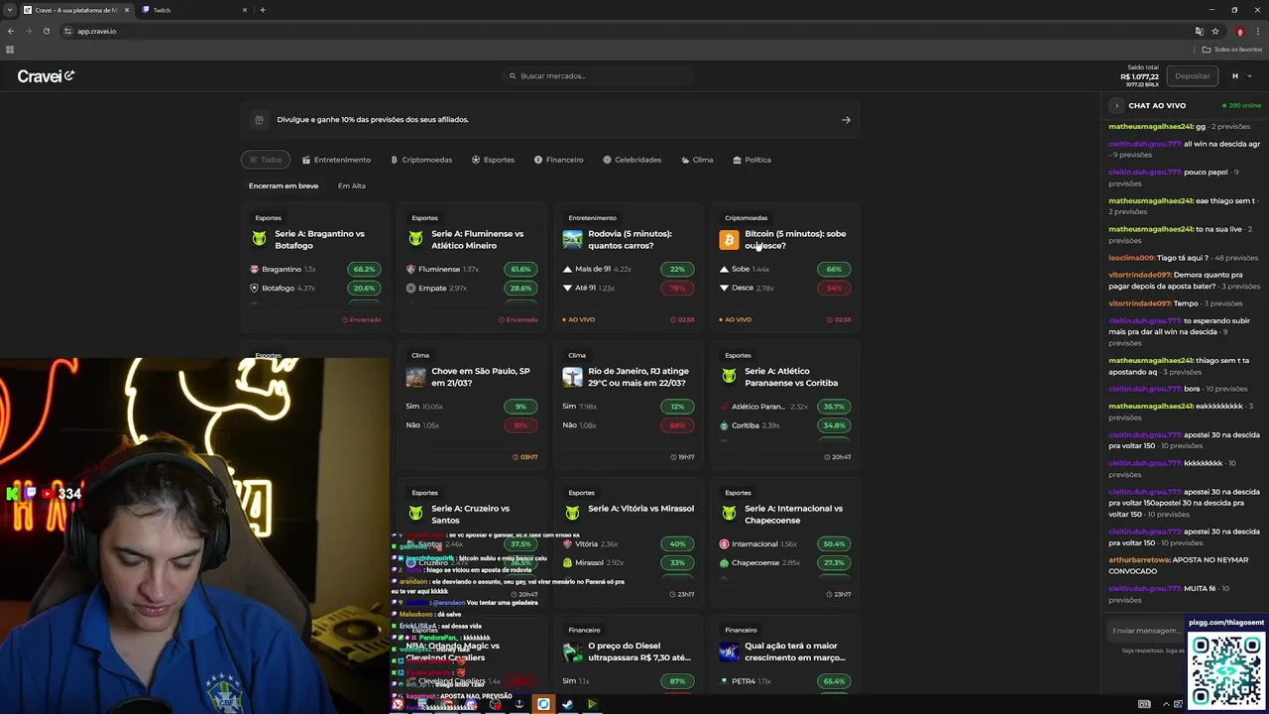Pick Até 91 78% button
The height and width of the screenshot is (714, 1269).
(x=677, y=288)
